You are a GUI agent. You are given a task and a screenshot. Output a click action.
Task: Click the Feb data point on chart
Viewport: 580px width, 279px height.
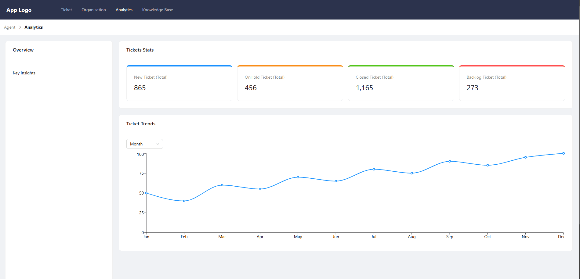[x=184, y=201]
